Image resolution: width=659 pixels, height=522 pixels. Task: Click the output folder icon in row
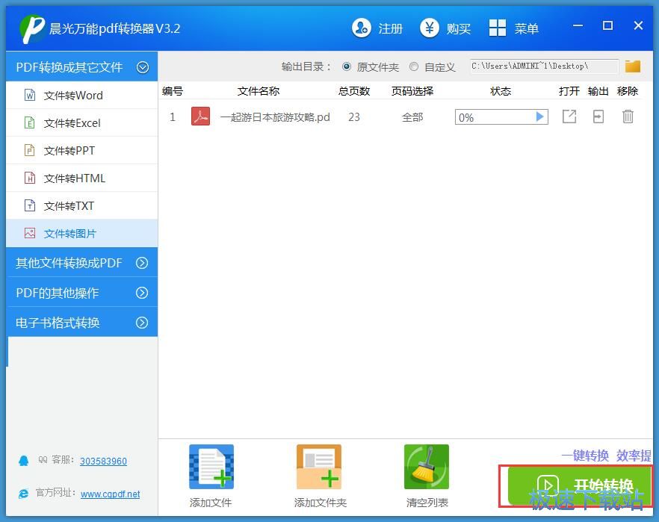(x=598, y=116)
